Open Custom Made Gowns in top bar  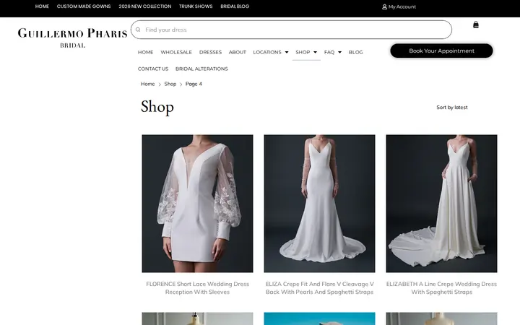84,6
